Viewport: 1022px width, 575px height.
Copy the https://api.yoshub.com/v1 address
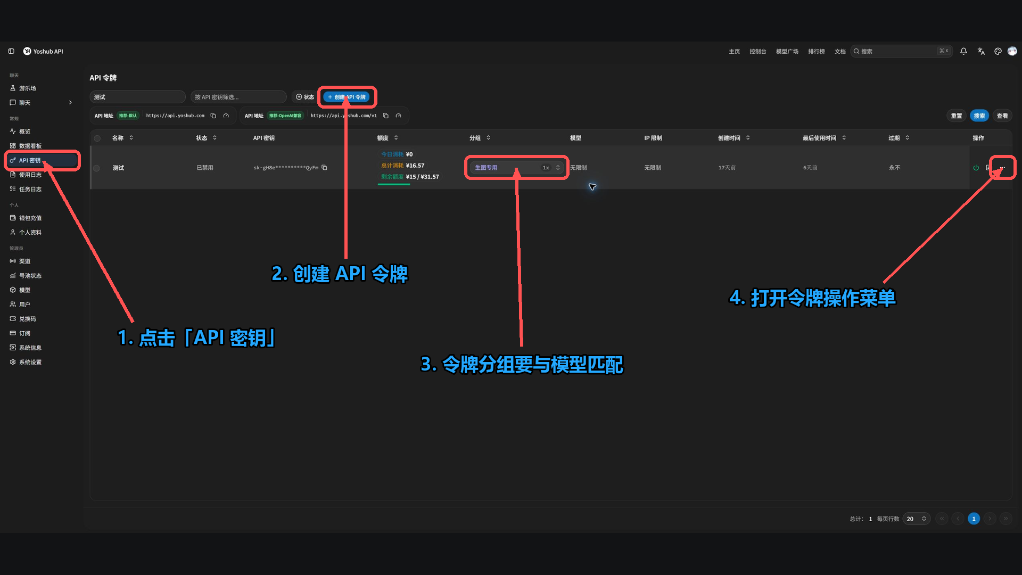click(386, 116)
